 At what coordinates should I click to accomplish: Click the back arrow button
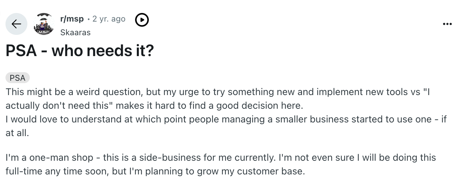coord(16,24)
